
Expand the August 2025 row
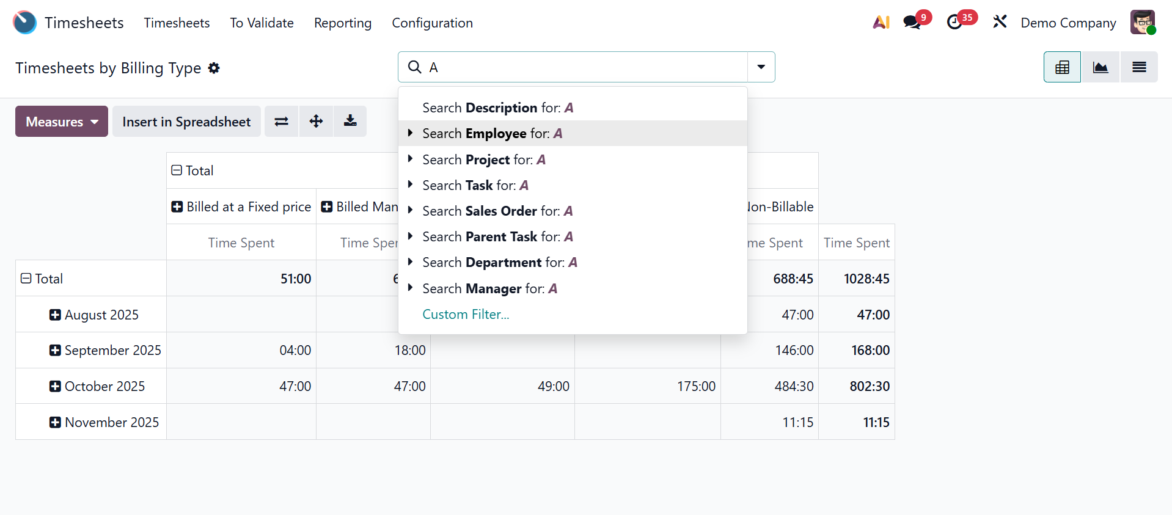pyautogui.click(x=55, y=315)
